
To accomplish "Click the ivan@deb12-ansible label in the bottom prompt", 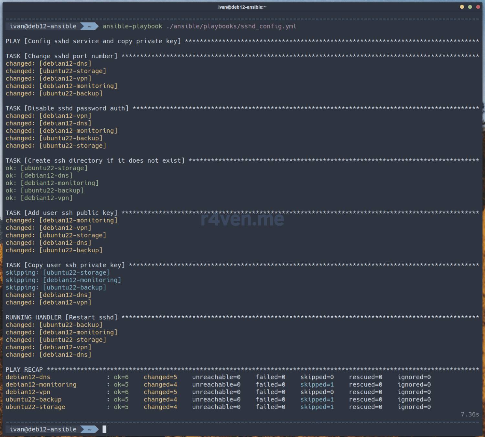I will point(43,429).
